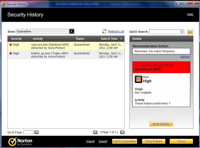This screenshot has height=148, width=200.
Task: Click the Export link
Action: pos(103,141)
